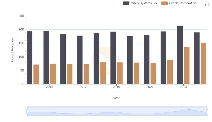Select Cisco bar for year 2018
The width and height of the screenshot is (212, 122).
96,59
